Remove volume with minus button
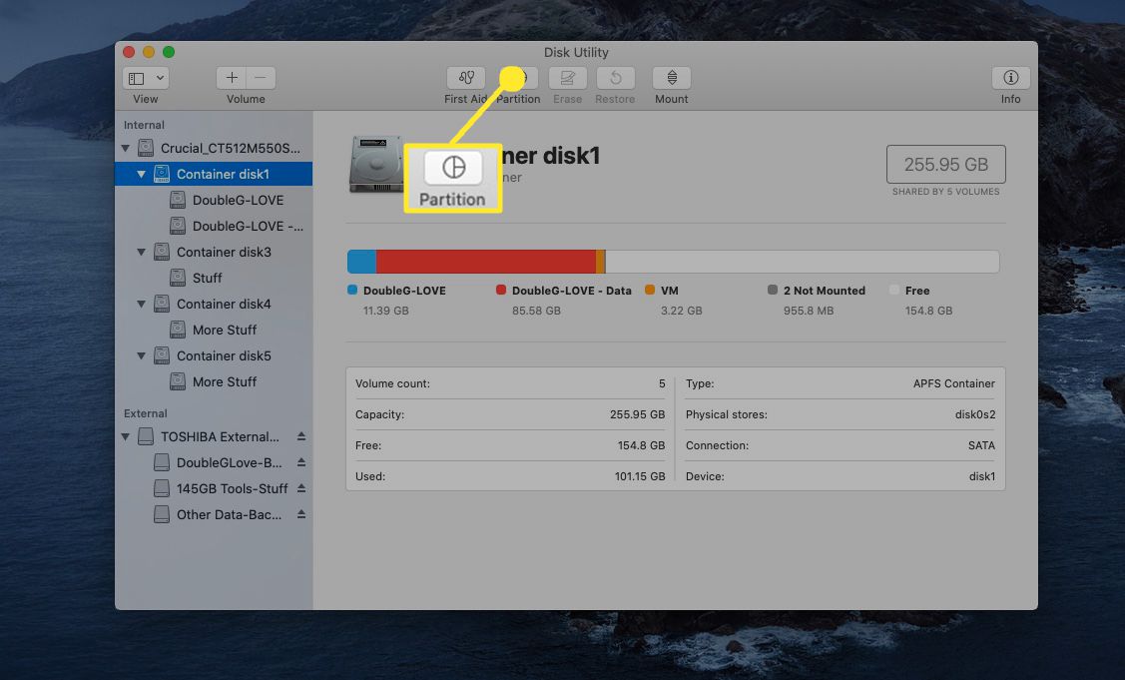 261,78
